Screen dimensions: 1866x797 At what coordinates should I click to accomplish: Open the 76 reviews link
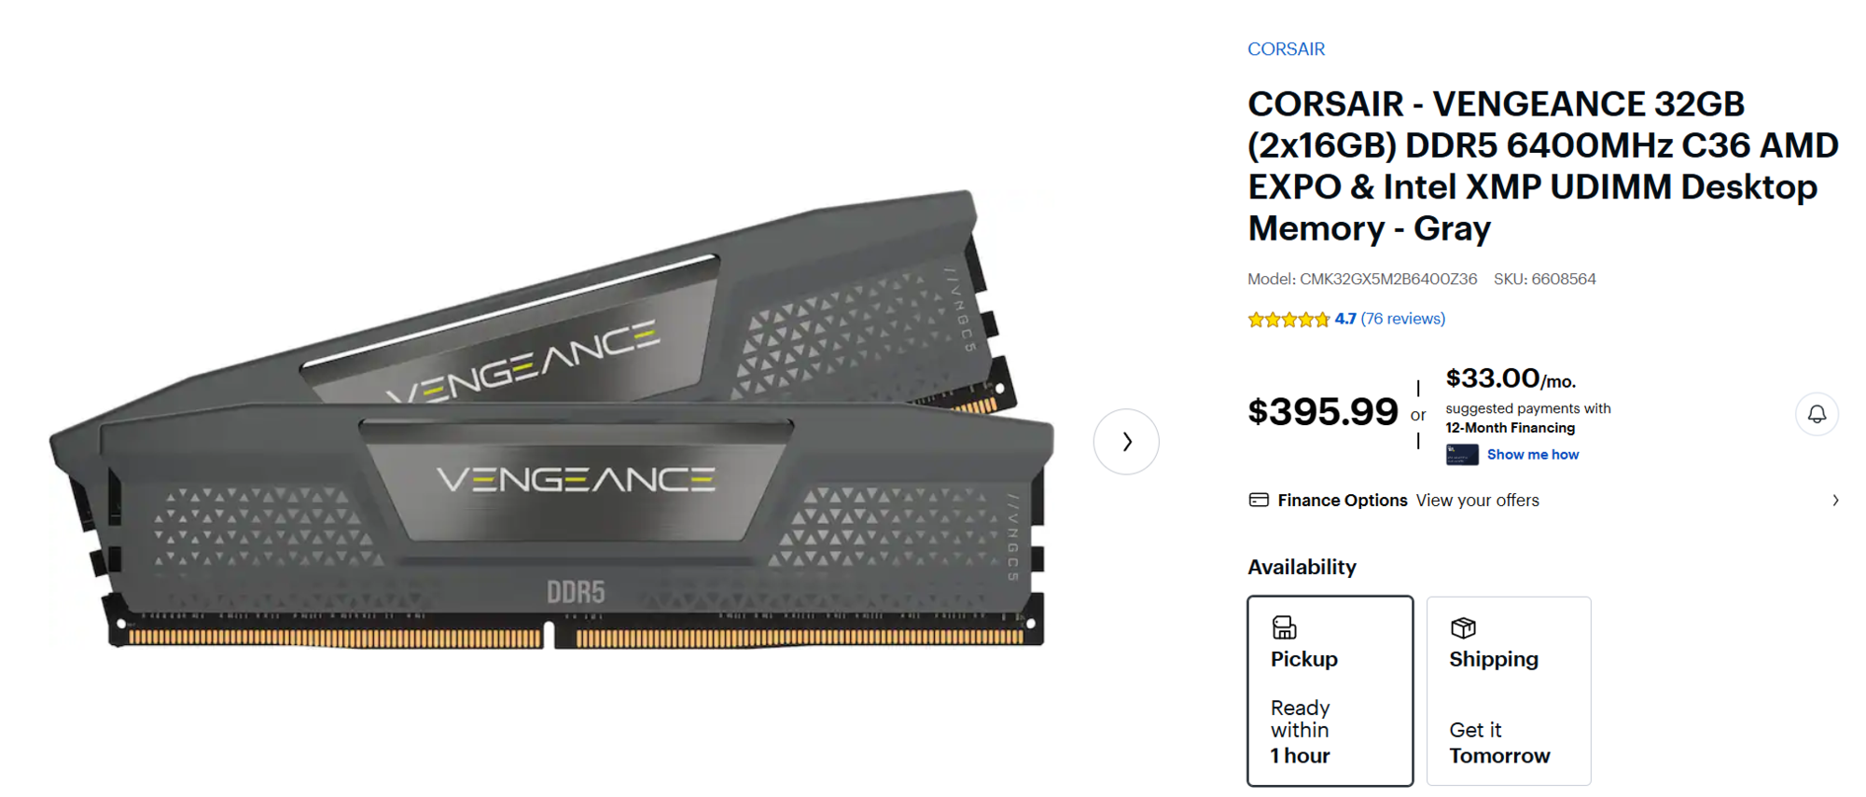tap(1402, 319)
